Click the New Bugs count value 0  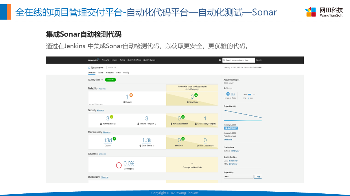click(x=192, y=97)
